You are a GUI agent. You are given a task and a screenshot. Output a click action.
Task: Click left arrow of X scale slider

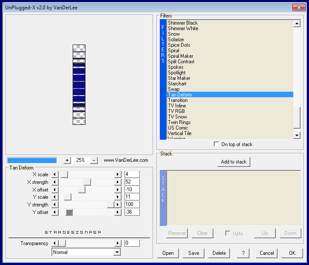click(55, 175)
